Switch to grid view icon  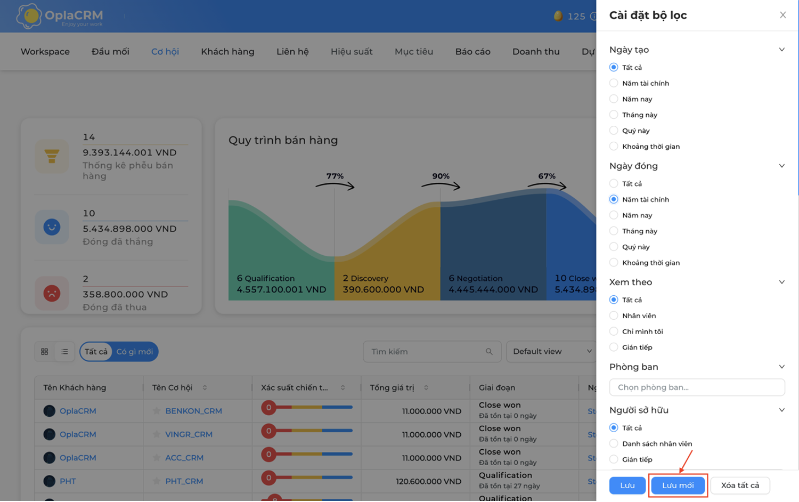(45, 352)
